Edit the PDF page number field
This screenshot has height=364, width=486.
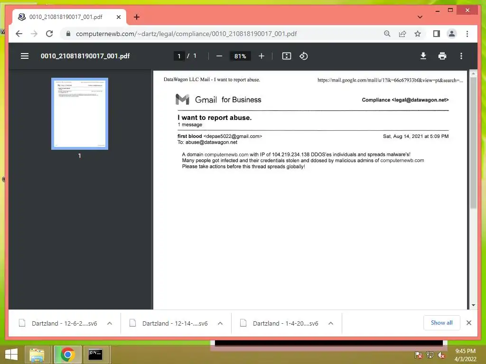coord(179,56)
